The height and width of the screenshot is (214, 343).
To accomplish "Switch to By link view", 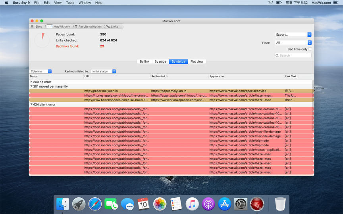I will click(x=145, y=61).
